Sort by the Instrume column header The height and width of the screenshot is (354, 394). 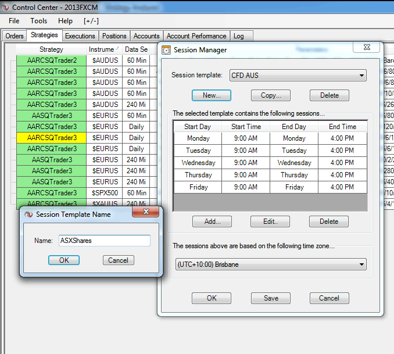click(x=104, y=49)
